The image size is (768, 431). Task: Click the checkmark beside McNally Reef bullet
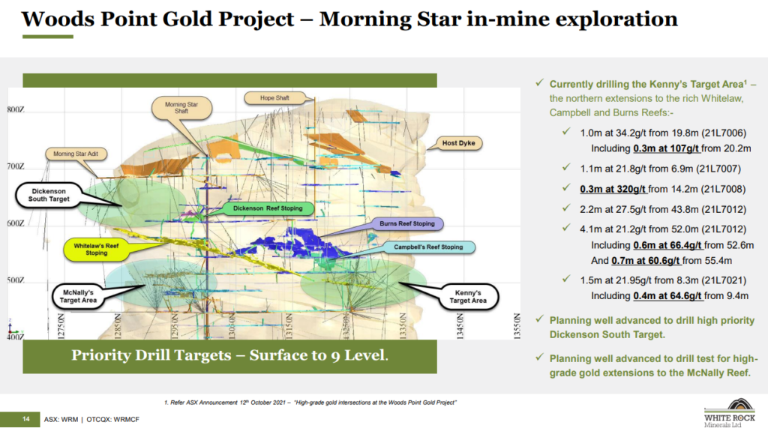click(539, 357)
